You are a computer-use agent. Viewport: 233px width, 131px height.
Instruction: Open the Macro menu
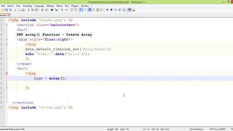tap(59, 6)
